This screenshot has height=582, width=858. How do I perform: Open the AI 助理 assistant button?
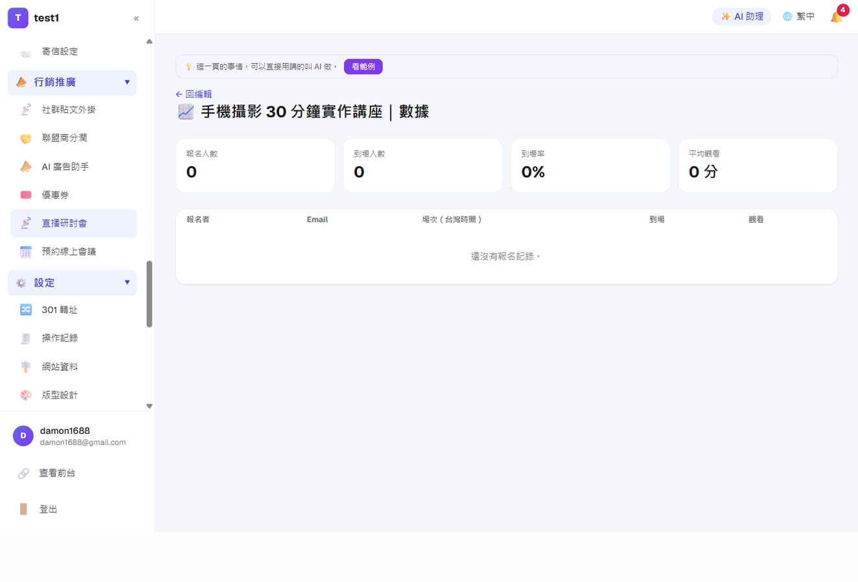coord(742,17)
